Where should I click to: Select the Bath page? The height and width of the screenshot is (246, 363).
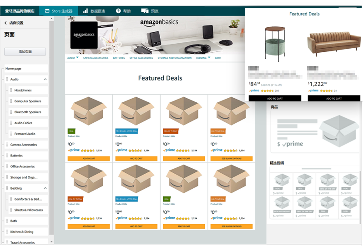[26, 221]
